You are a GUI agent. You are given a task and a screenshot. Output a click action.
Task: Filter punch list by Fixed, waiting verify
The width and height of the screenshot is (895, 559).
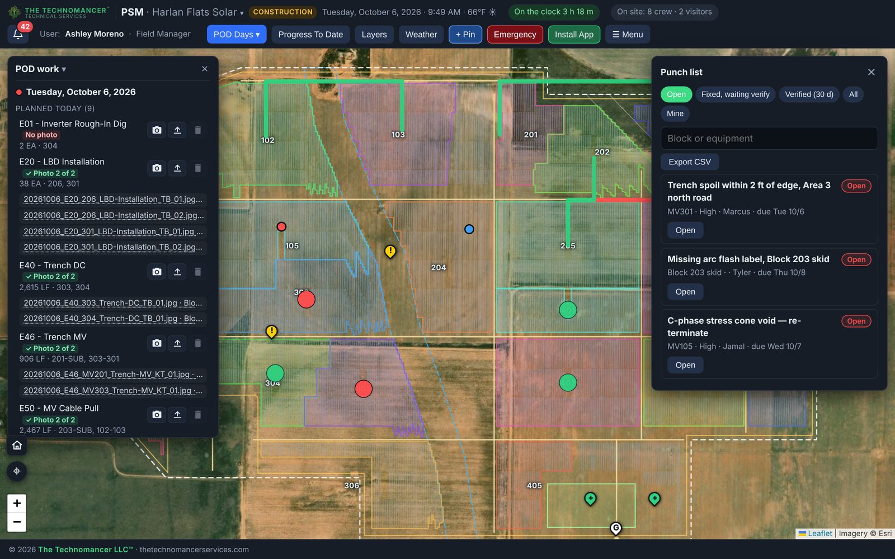pos(735,94)
